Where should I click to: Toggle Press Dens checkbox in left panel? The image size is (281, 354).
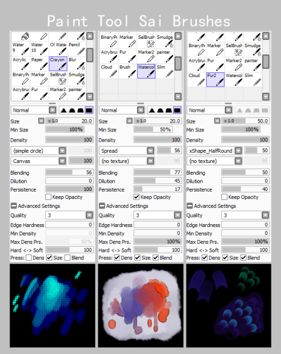[x=29, y=258]
